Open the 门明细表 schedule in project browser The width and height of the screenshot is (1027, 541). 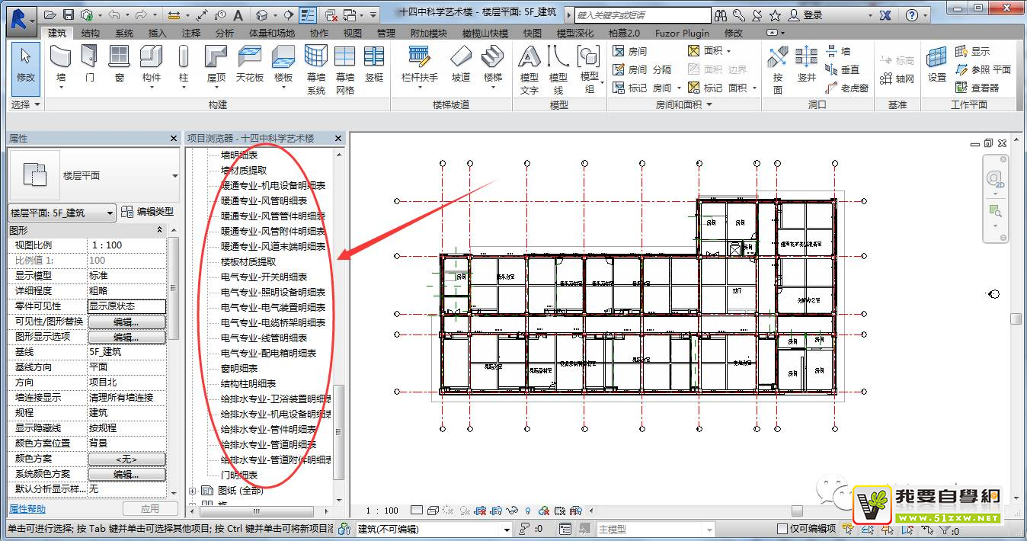(239, 475)
